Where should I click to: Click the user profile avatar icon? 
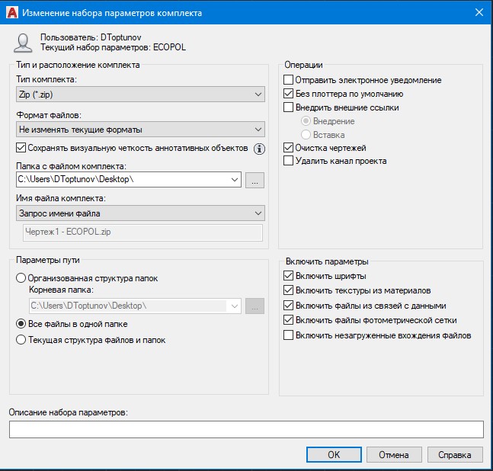click(23, 43)
